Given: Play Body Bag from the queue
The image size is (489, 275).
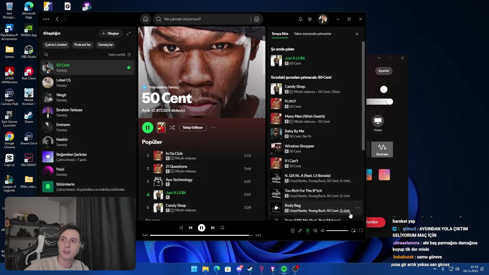Looking at the screenshot, I should click(276, 208).
